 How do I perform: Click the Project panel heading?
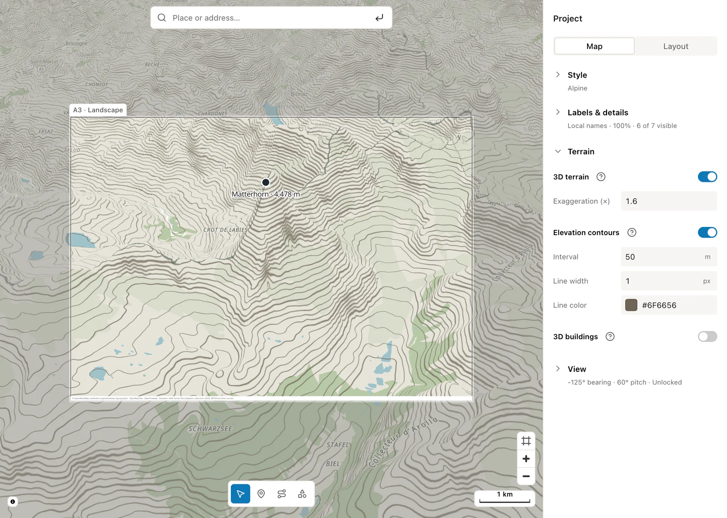pyautogui.click(x=568, y=19)
